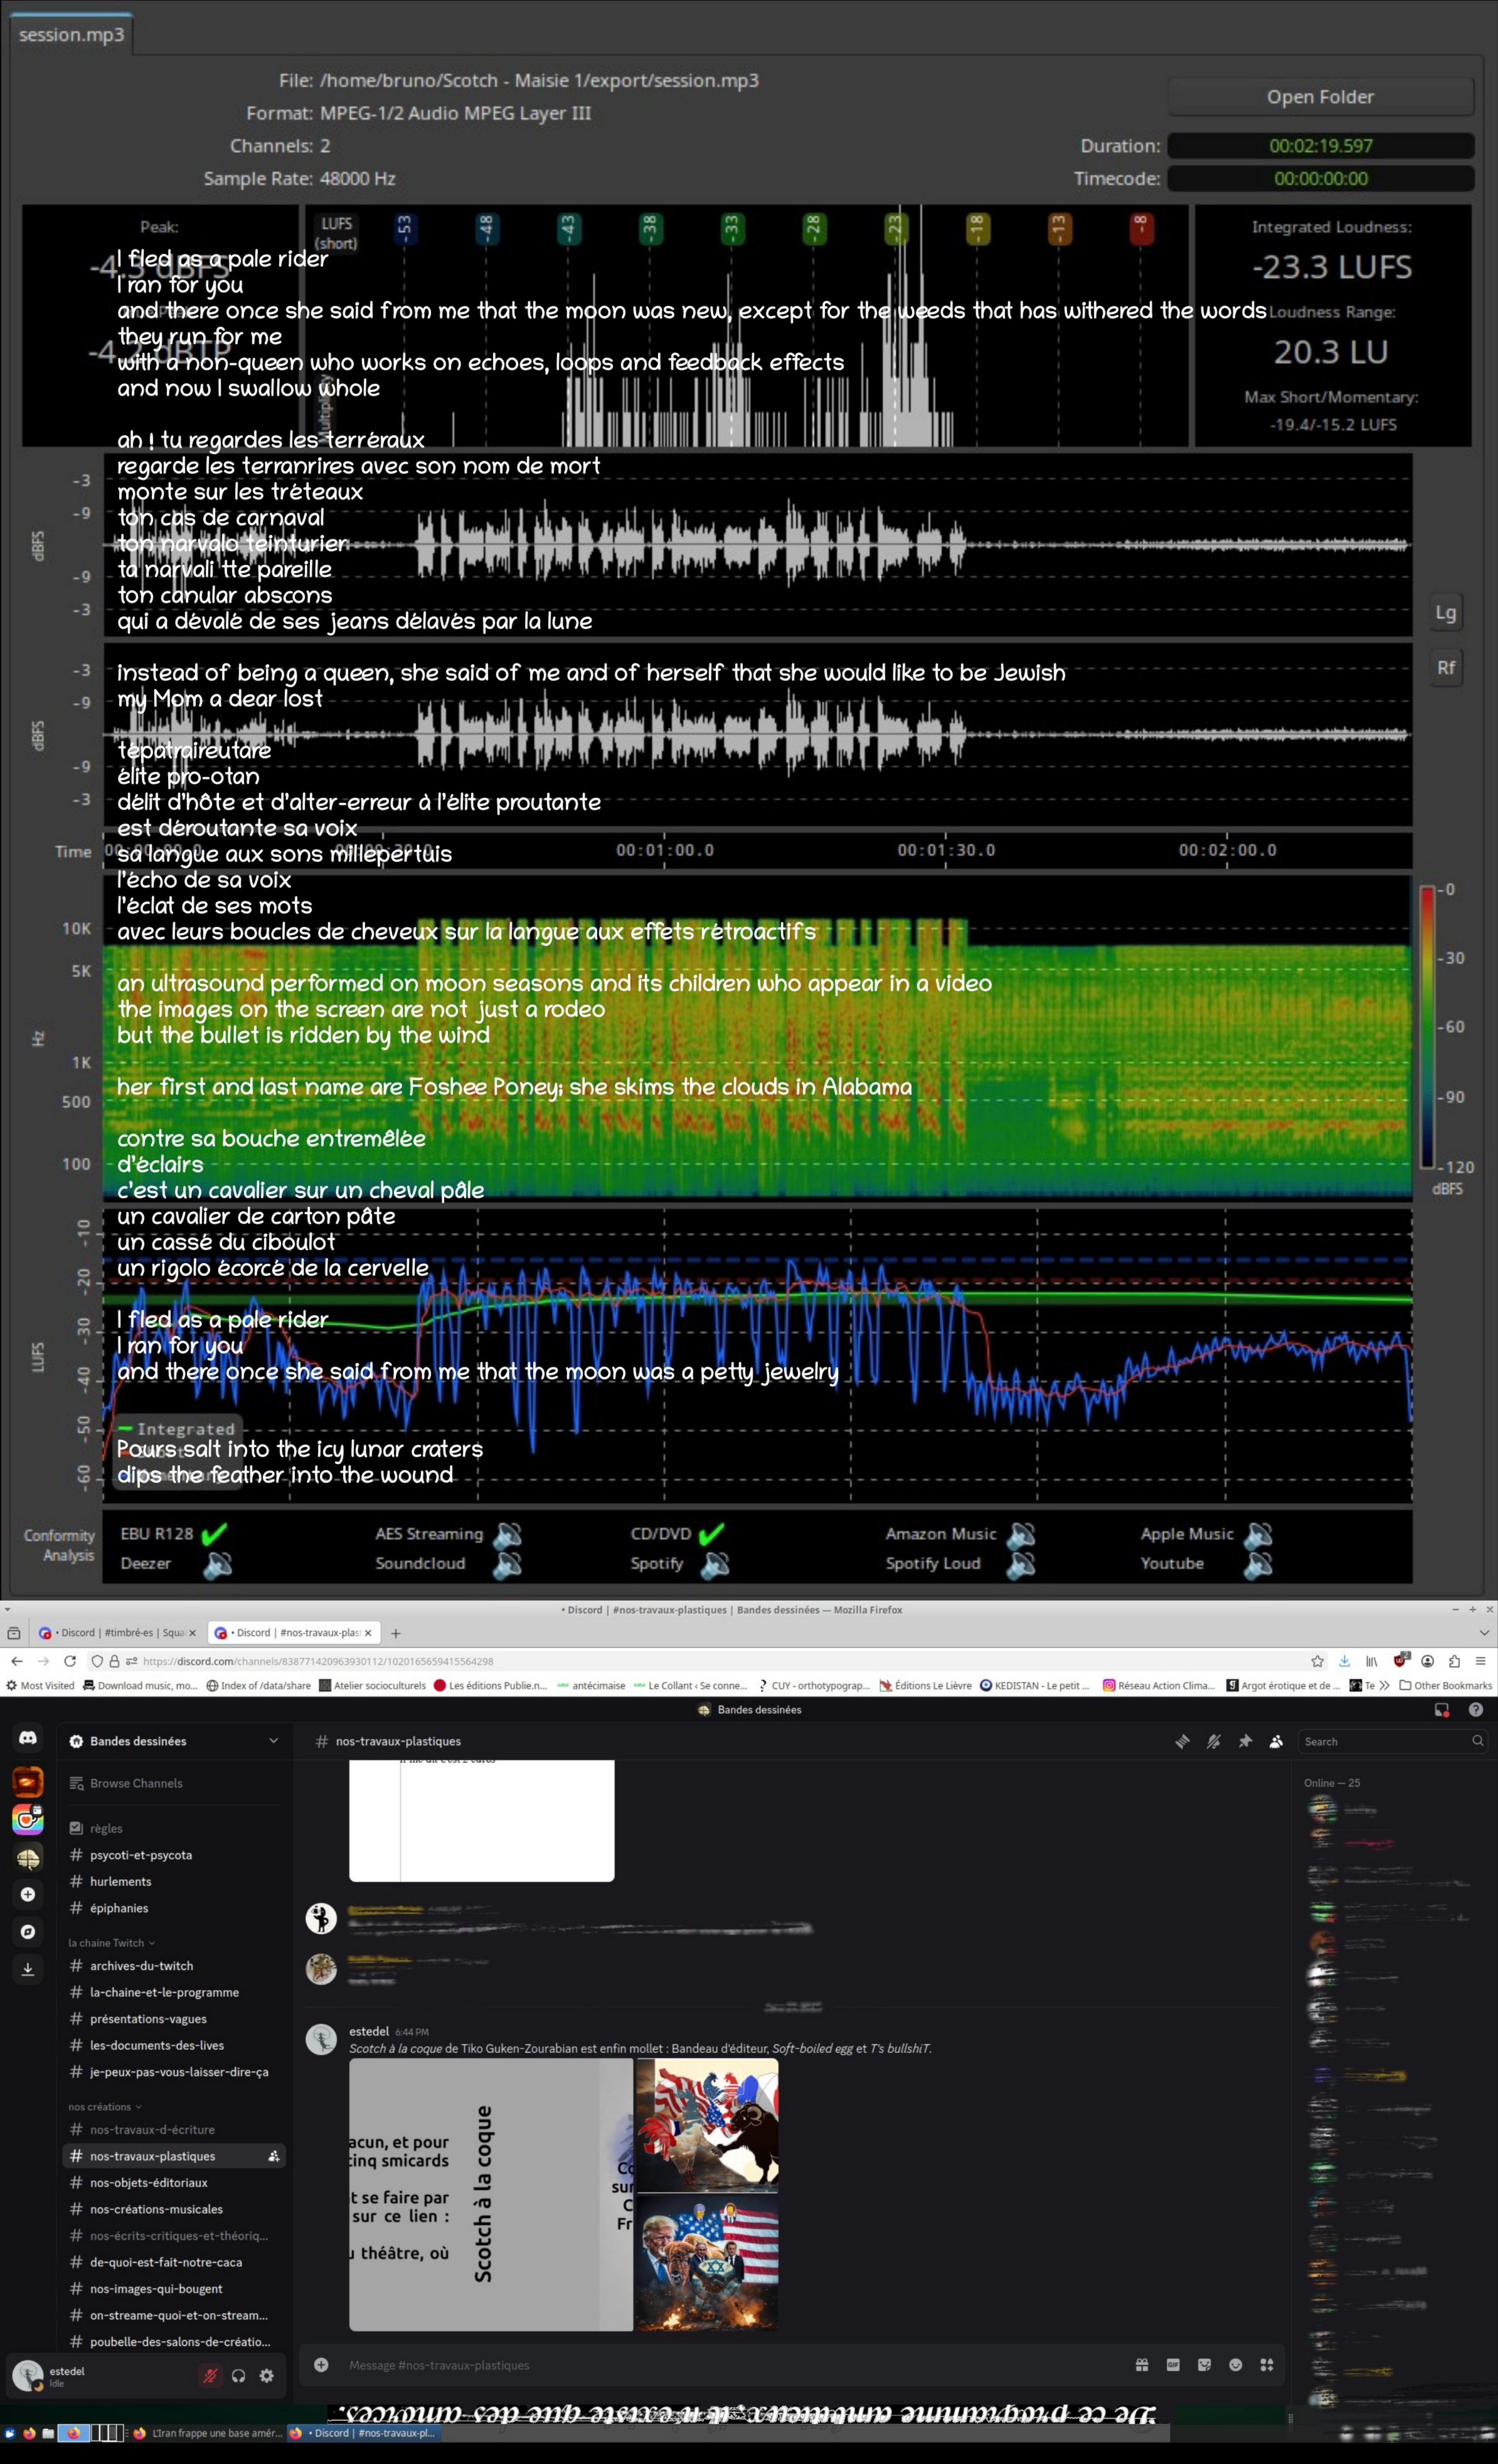Open gift icon in message bar
Screen dimensions: 1498x2464
[1142, 2365]
